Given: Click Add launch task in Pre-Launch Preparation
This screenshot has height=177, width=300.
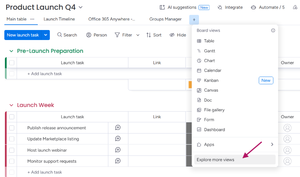Looking at the screenshot, I should (x=45, y=74).
